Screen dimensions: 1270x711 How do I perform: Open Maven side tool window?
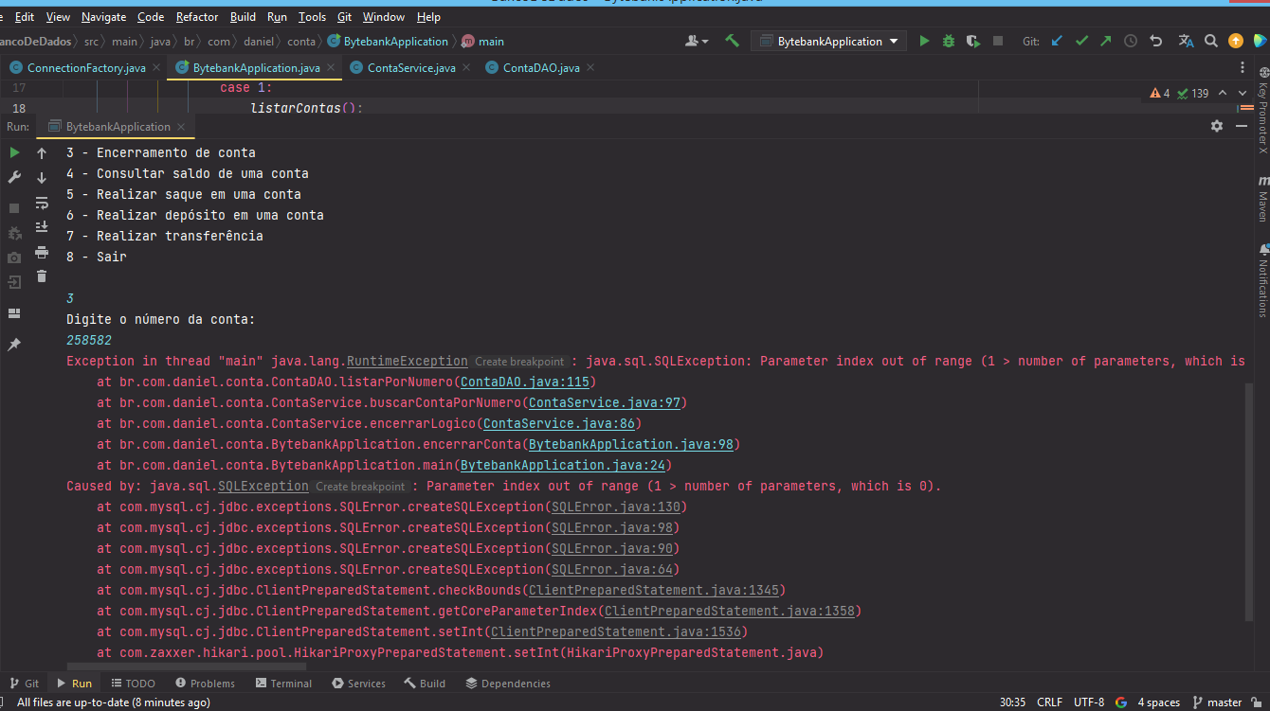1262,198
